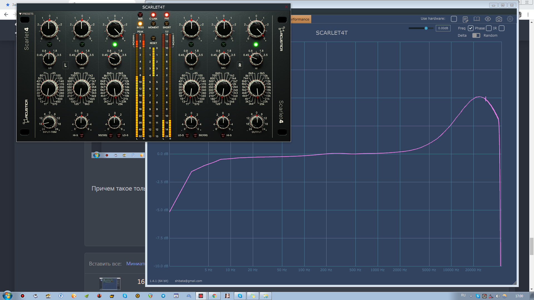Click the eye view icon
The width and height of the screenshot is (534, 300).
click(488, 19)
